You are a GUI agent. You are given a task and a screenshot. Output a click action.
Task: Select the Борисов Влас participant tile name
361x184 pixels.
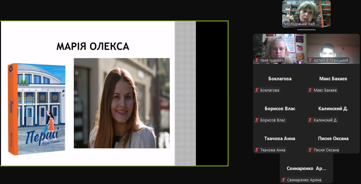click(280, 108)
